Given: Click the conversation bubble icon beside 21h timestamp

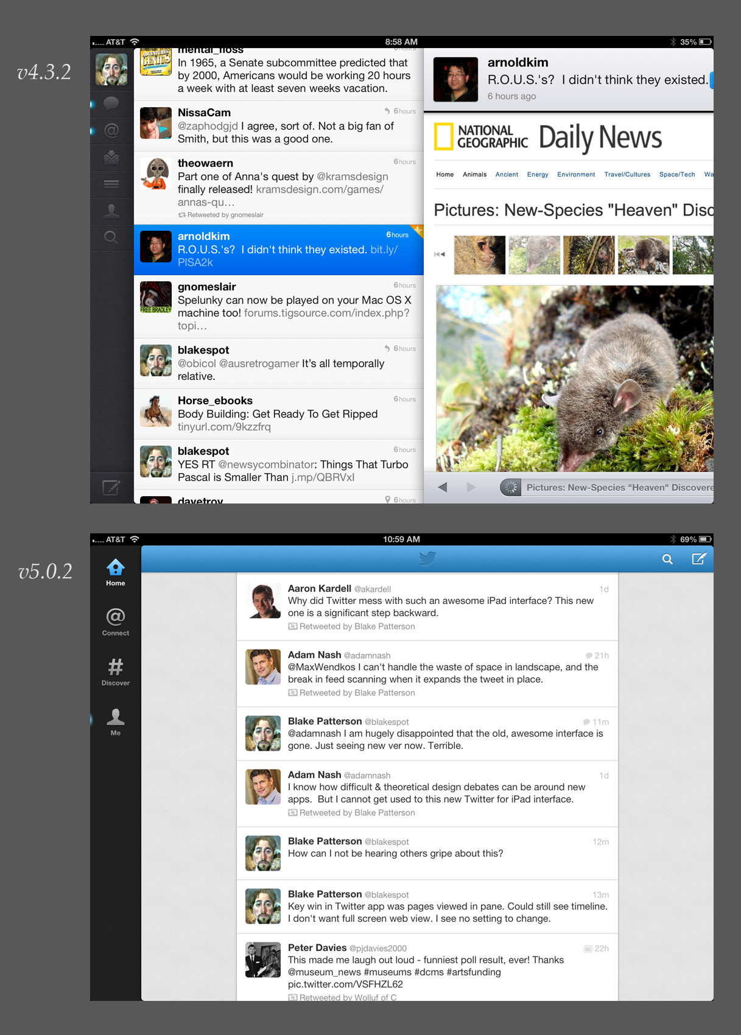Looking at the screenshot, I should (589, 656).
